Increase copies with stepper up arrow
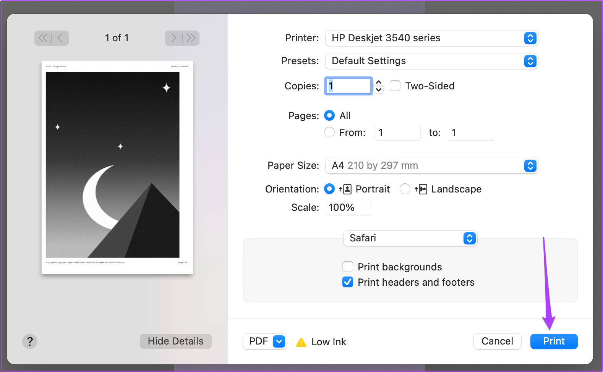603x372 pixels. (x=379, y=82)
